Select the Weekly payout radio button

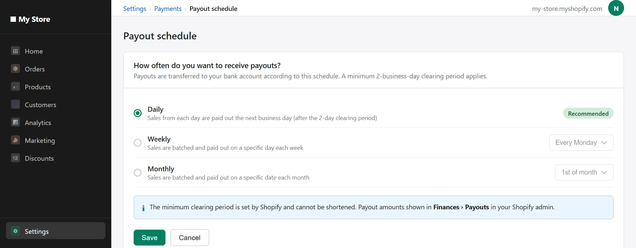coord(137,143)
